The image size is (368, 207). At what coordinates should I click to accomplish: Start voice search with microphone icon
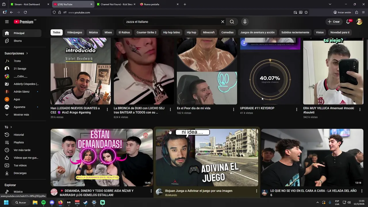click(245, 22)
